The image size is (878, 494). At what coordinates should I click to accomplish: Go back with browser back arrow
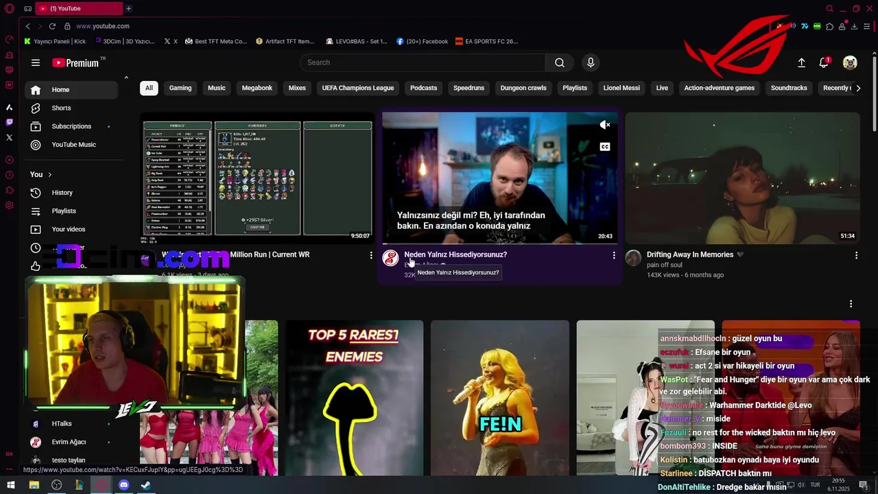27,26
